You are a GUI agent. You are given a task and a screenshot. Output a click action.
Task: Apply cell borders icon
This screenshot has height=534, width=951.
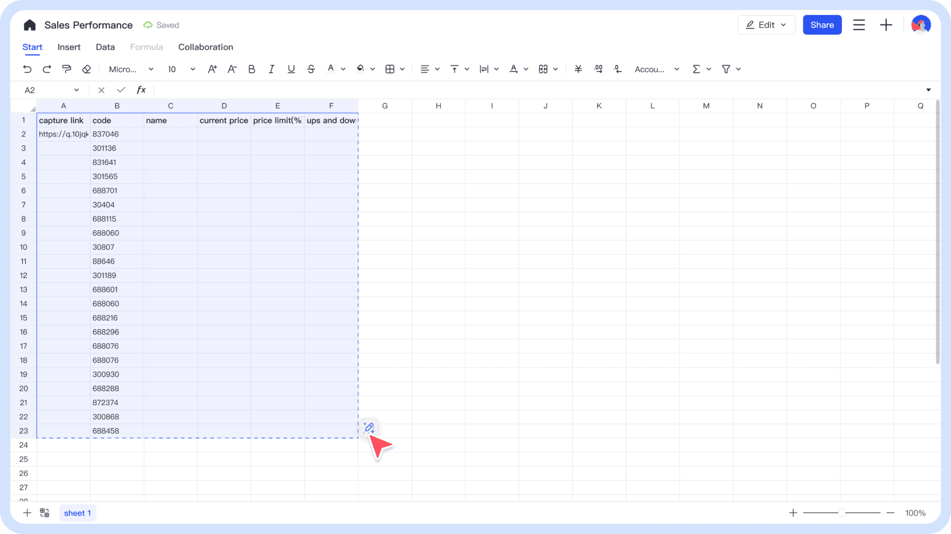point(390,69)
